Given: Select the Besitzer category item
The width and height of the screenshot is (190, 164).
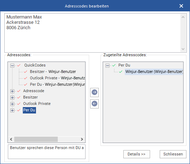Looking at the screenshot, I should point(30,97).
